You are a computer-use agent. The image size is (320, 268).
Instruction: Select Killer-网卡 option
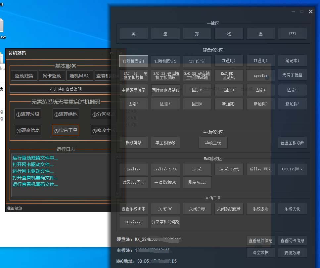(261, 169)
